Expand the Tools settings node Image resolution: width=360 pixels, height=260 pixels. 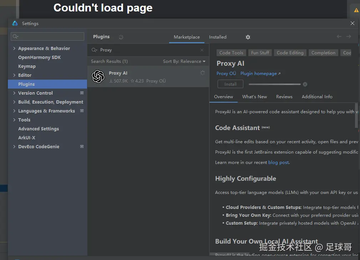click(14, 120)
